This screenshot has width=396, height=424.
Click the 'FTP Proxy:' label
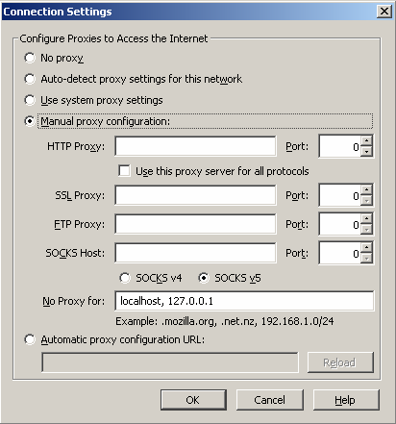coord(79,224)
